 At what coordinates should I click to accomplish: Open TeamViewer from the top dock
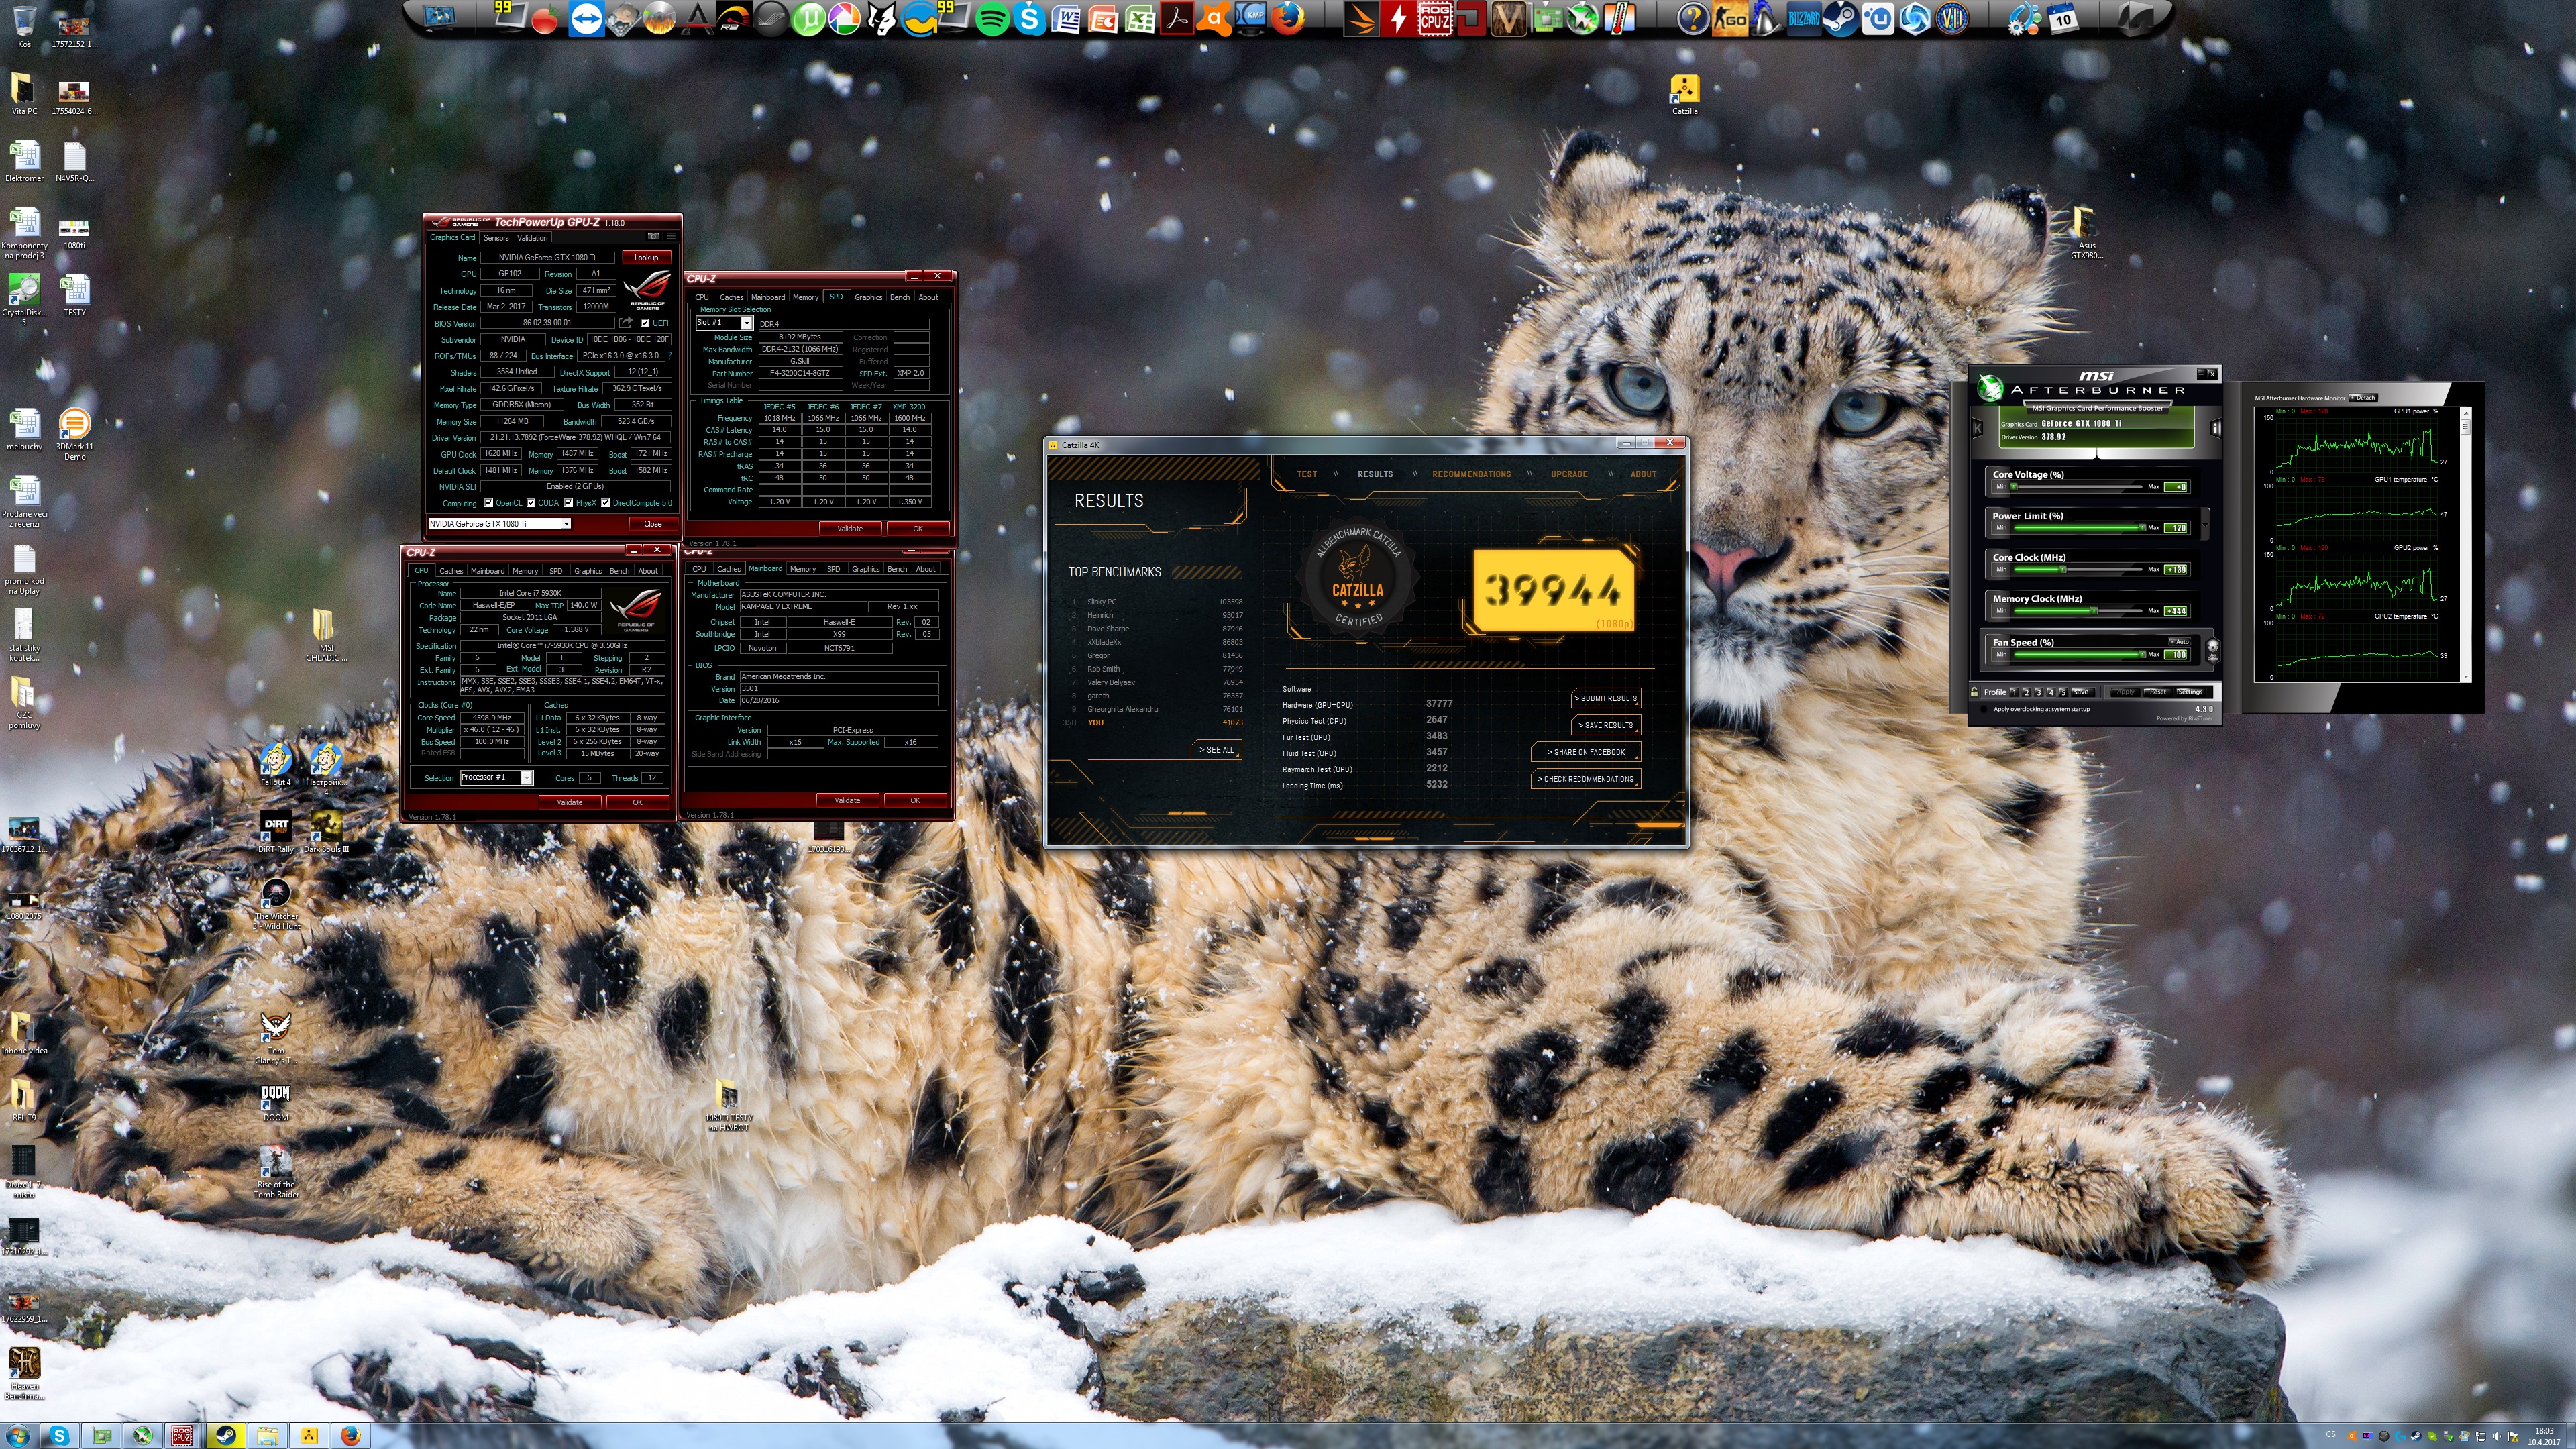pos(586,18)
